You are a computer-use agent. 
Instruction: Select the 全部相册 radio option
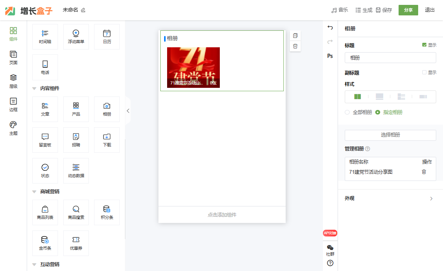tap(347, 112)
